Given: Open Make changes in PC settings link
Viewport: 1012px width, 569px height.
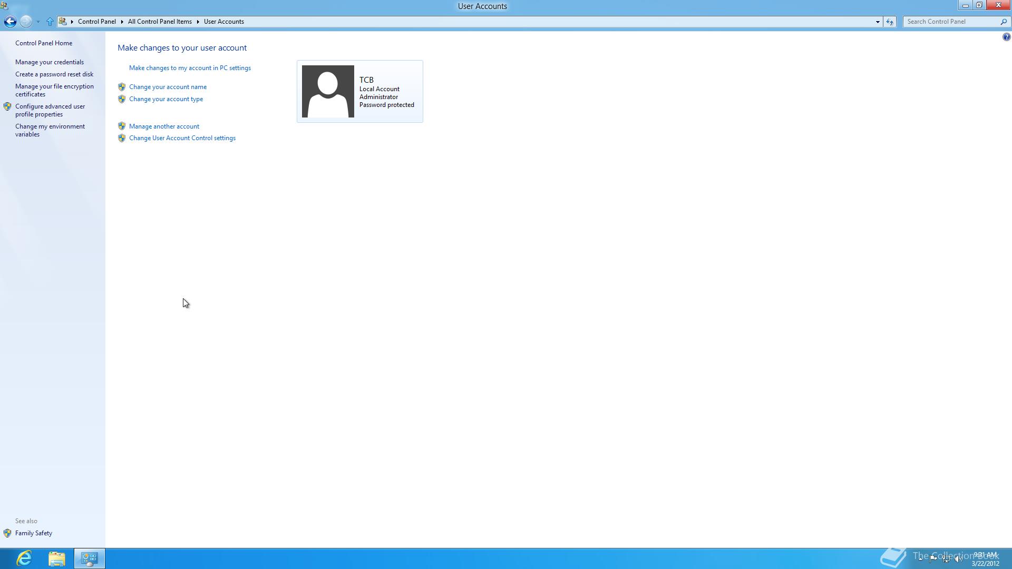Looking at the screenshot, I should [190, 68].
